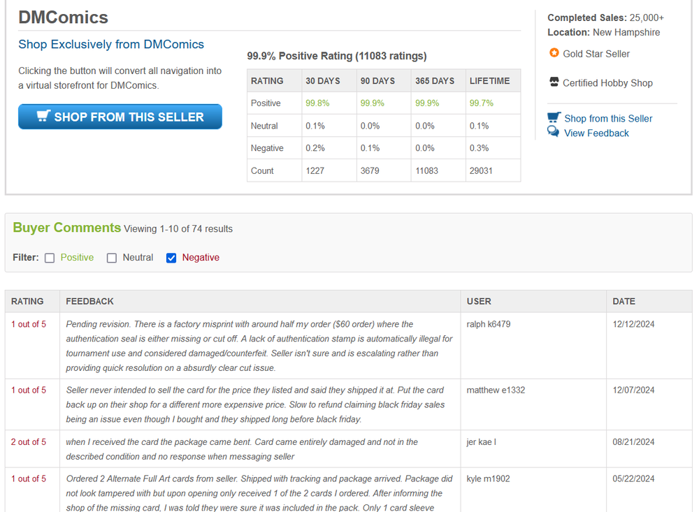Viewport: 699px width, 512px height.
Task: Click the FEEDBACK column header
Action: click(89, 302)
